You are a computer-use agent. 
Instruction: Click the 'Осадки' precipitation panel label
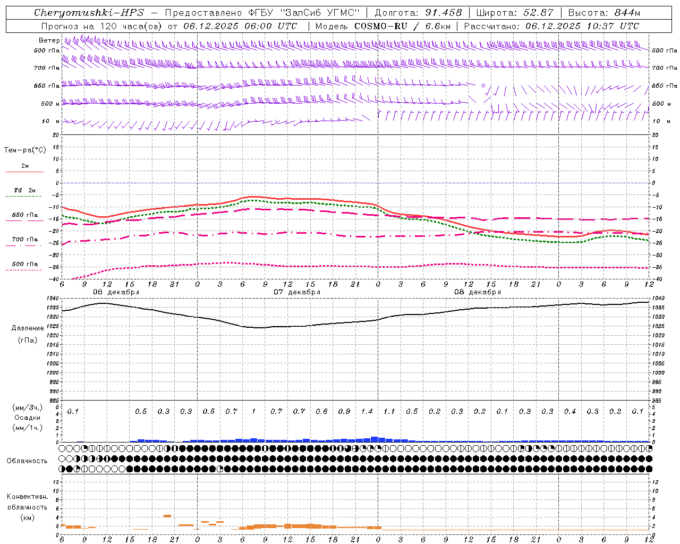coord(27,418)
